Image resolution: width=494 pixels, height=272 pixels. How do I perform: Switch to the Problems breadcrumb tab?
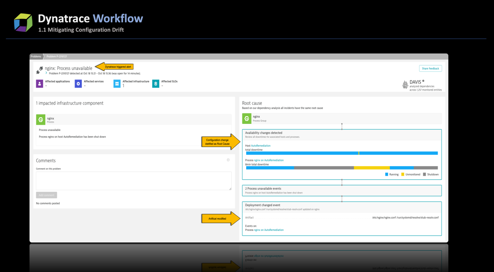tap(35, 56)
